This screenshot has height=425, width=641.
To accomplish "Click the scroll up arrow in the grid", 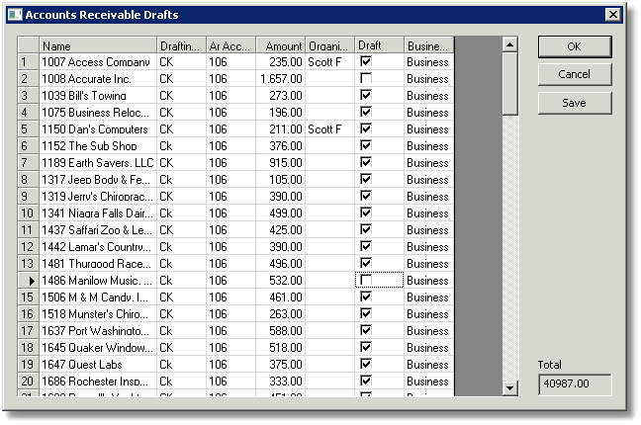I will point(509,44).
